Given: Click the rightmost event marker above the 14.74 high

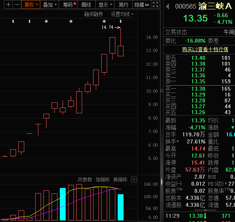Looking at the screenshot, I should click(x=120, y=21).
